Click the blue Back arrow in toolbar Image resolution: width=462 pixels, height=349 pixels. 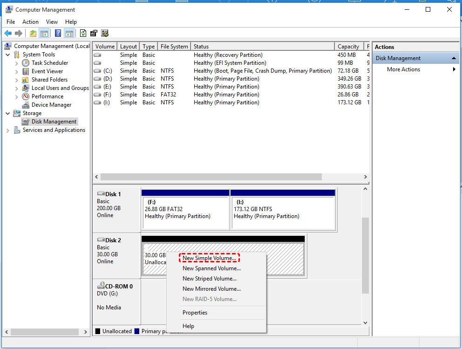coord(8,33)
